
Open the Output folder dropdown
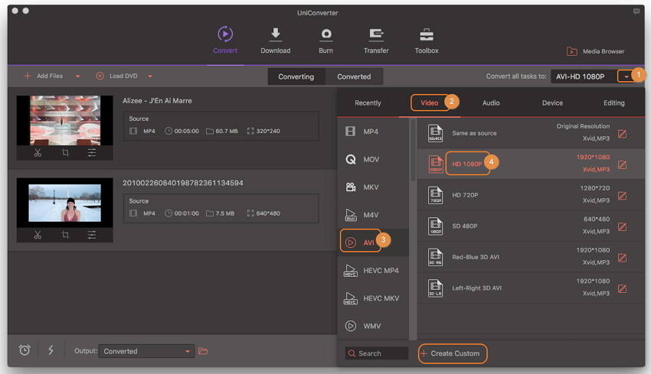click(146, 351)
